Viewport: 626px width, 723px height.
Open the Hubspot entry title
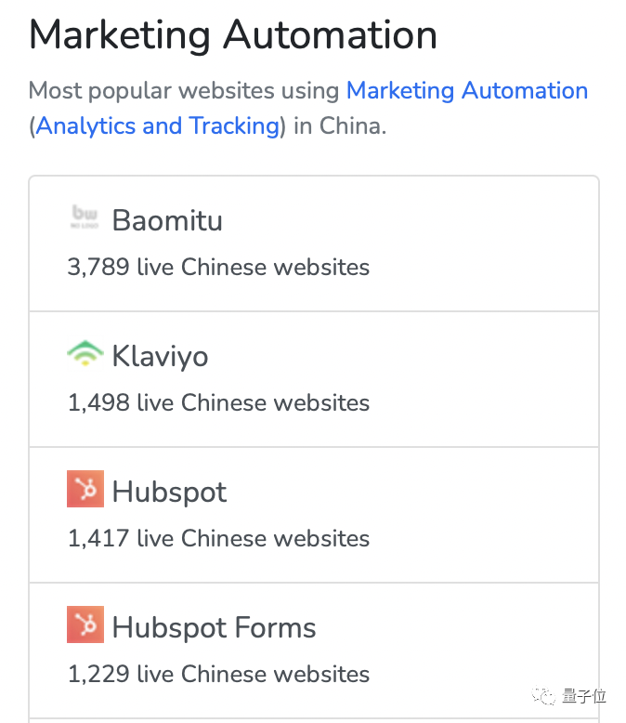coord(169,493)
